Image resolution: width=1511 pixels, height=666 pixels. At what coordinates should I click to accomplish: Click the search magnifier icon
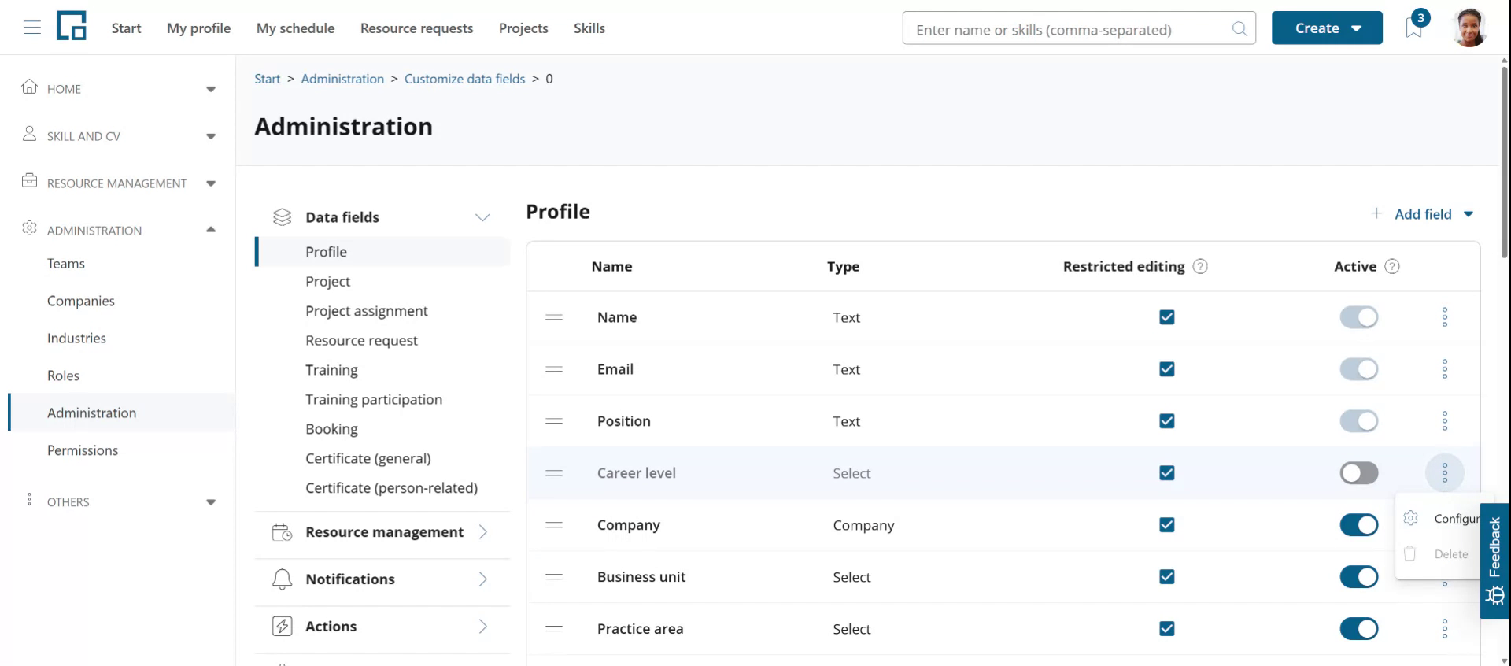(1239, 29)
